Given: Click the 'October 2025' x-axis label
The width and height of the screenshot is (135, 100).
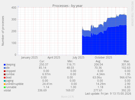Looking at the screenshot, I should pyautogui.click(x=103, y=57).
